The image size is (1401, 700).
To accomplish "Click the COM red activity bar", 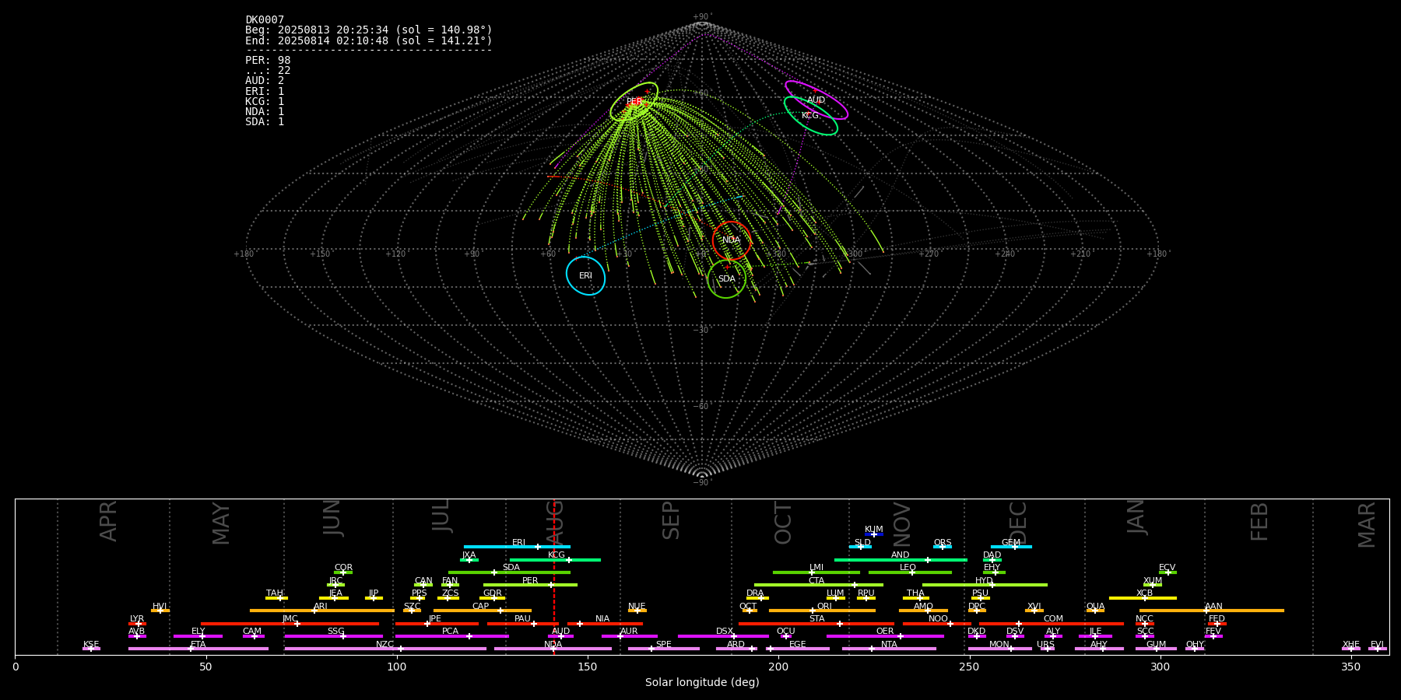I will coord(1052,623).
